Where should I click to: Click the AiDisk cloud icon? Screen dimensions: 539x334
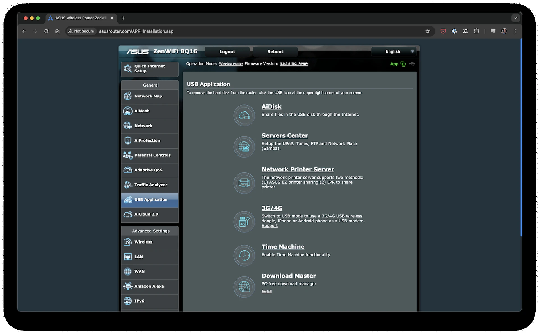pos(244,115)
